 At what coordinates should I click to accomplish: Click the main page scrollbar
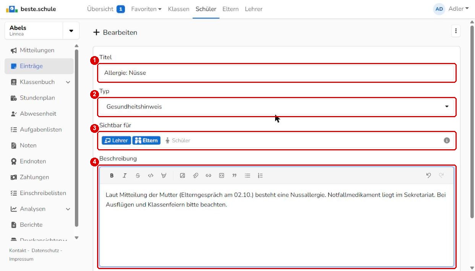pos(472,122)
